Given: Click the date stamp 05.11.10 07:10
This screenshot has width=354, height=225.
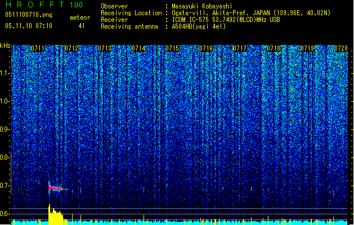Looking at the screenshot, I should point(29,26).
